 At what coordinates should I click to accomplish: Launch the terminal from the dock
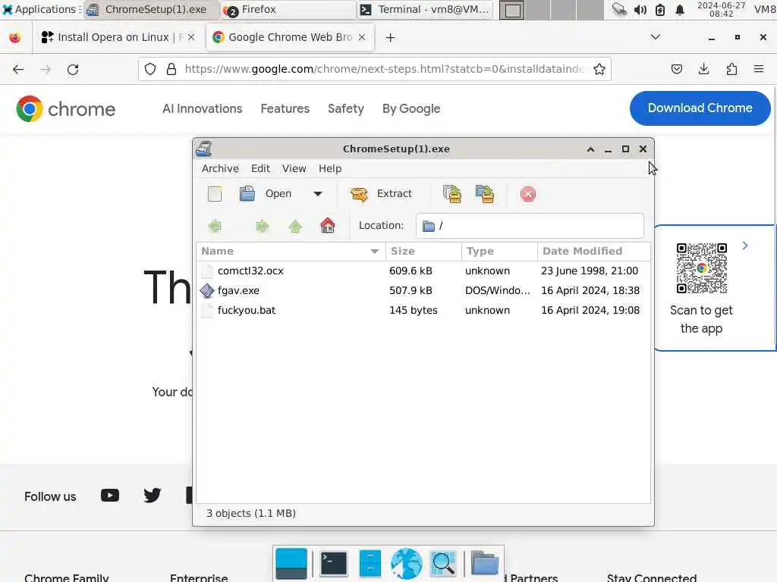(x=333, y=563)
